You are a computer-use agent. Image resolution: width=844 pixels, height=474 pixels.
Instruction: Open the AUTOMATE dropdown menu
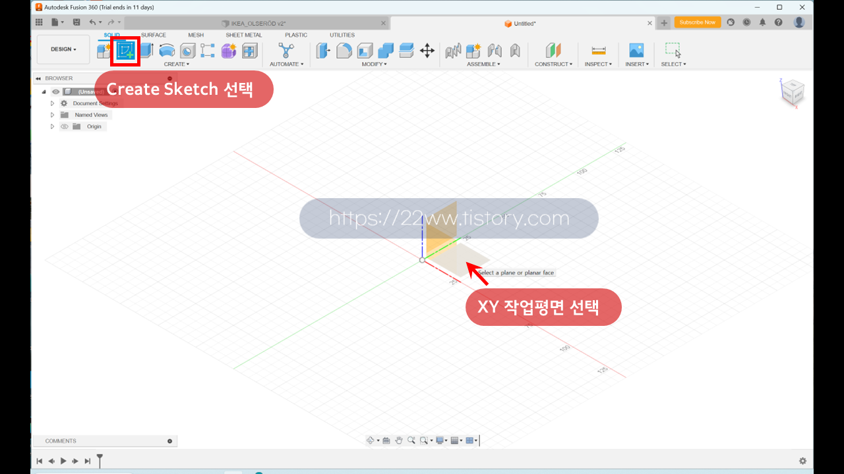(x=287, y=64)
